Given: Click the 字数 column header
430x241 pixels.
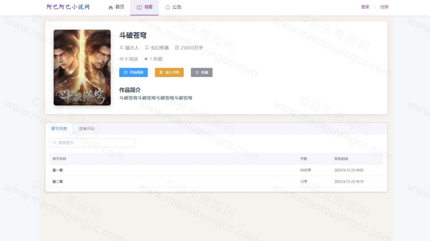Looking at the screenshot, I should coord(304,159).
